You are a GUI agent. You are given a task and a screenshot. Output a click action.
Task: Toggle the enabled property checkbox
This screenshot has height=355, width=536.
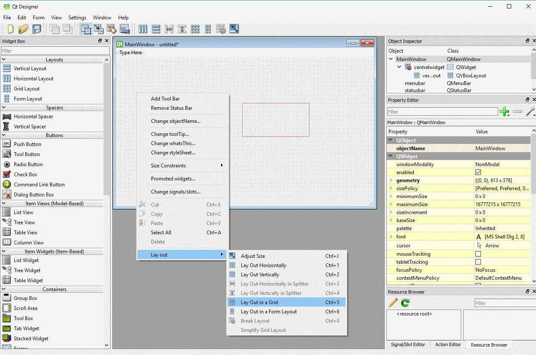(x=478, y=172)
